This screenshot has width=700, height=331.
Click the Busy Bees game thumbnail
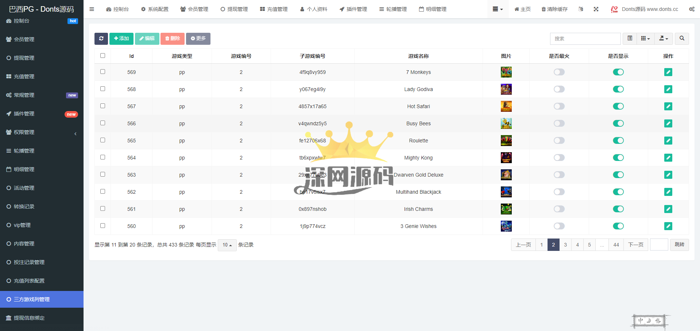pos(506,123)
